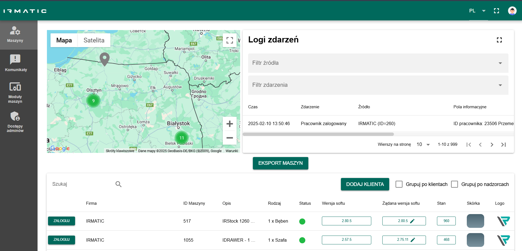Image resolution: width=522 pixels, height=251 pixels.
Task: Open the Maszyny sidebar section
Action: (x=18, y=35)
